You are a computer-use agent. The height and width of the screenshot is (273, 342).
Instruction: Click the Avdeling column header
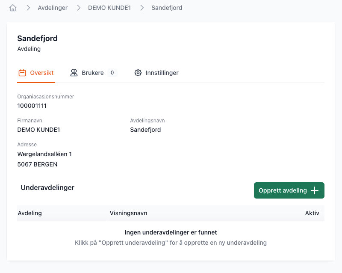[x=30, y=213]
